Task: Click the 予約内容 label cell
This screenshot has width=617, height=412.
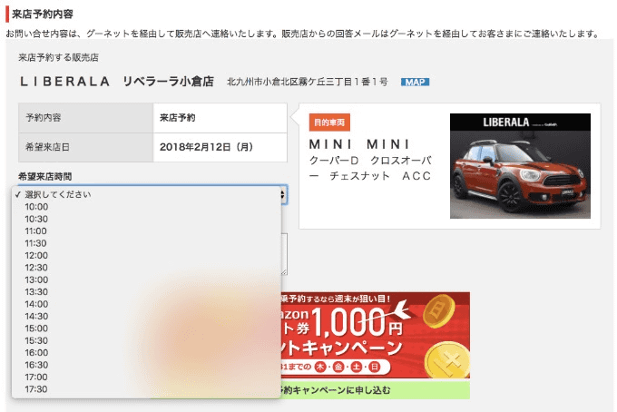Action: pyautogui.click(x=86, y=118)
